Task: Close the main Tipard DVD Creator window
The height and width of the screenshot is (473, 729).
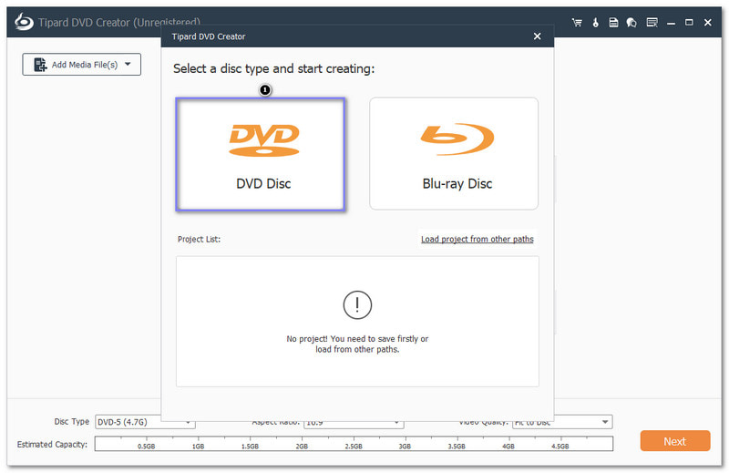Action: point(708,22)
